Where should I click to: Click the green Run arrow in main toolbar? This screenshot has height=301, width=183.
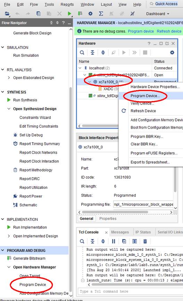click(x=69, y=14)
